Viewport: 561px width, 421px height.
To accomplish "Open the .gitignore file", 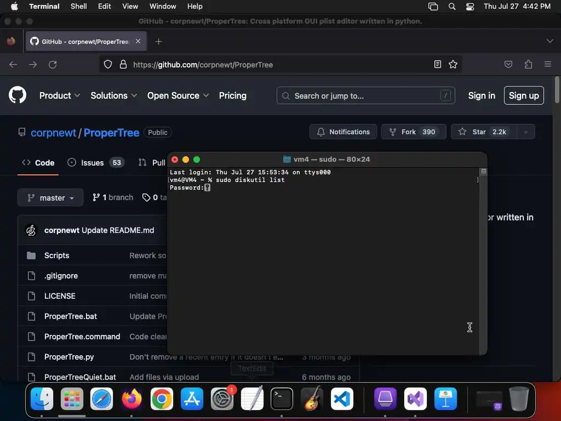I will click(61, 276).
